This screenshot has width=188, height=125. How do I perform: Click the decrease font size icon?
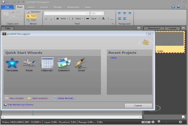51,19
